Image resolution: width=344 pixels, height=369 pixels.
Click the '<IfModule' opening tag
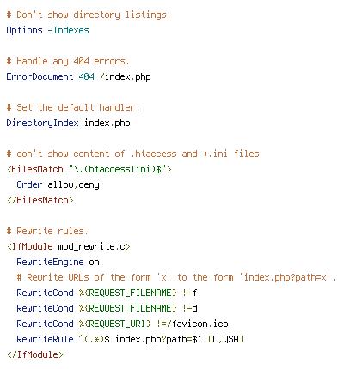pyautogui.click(x=30, y=246)
